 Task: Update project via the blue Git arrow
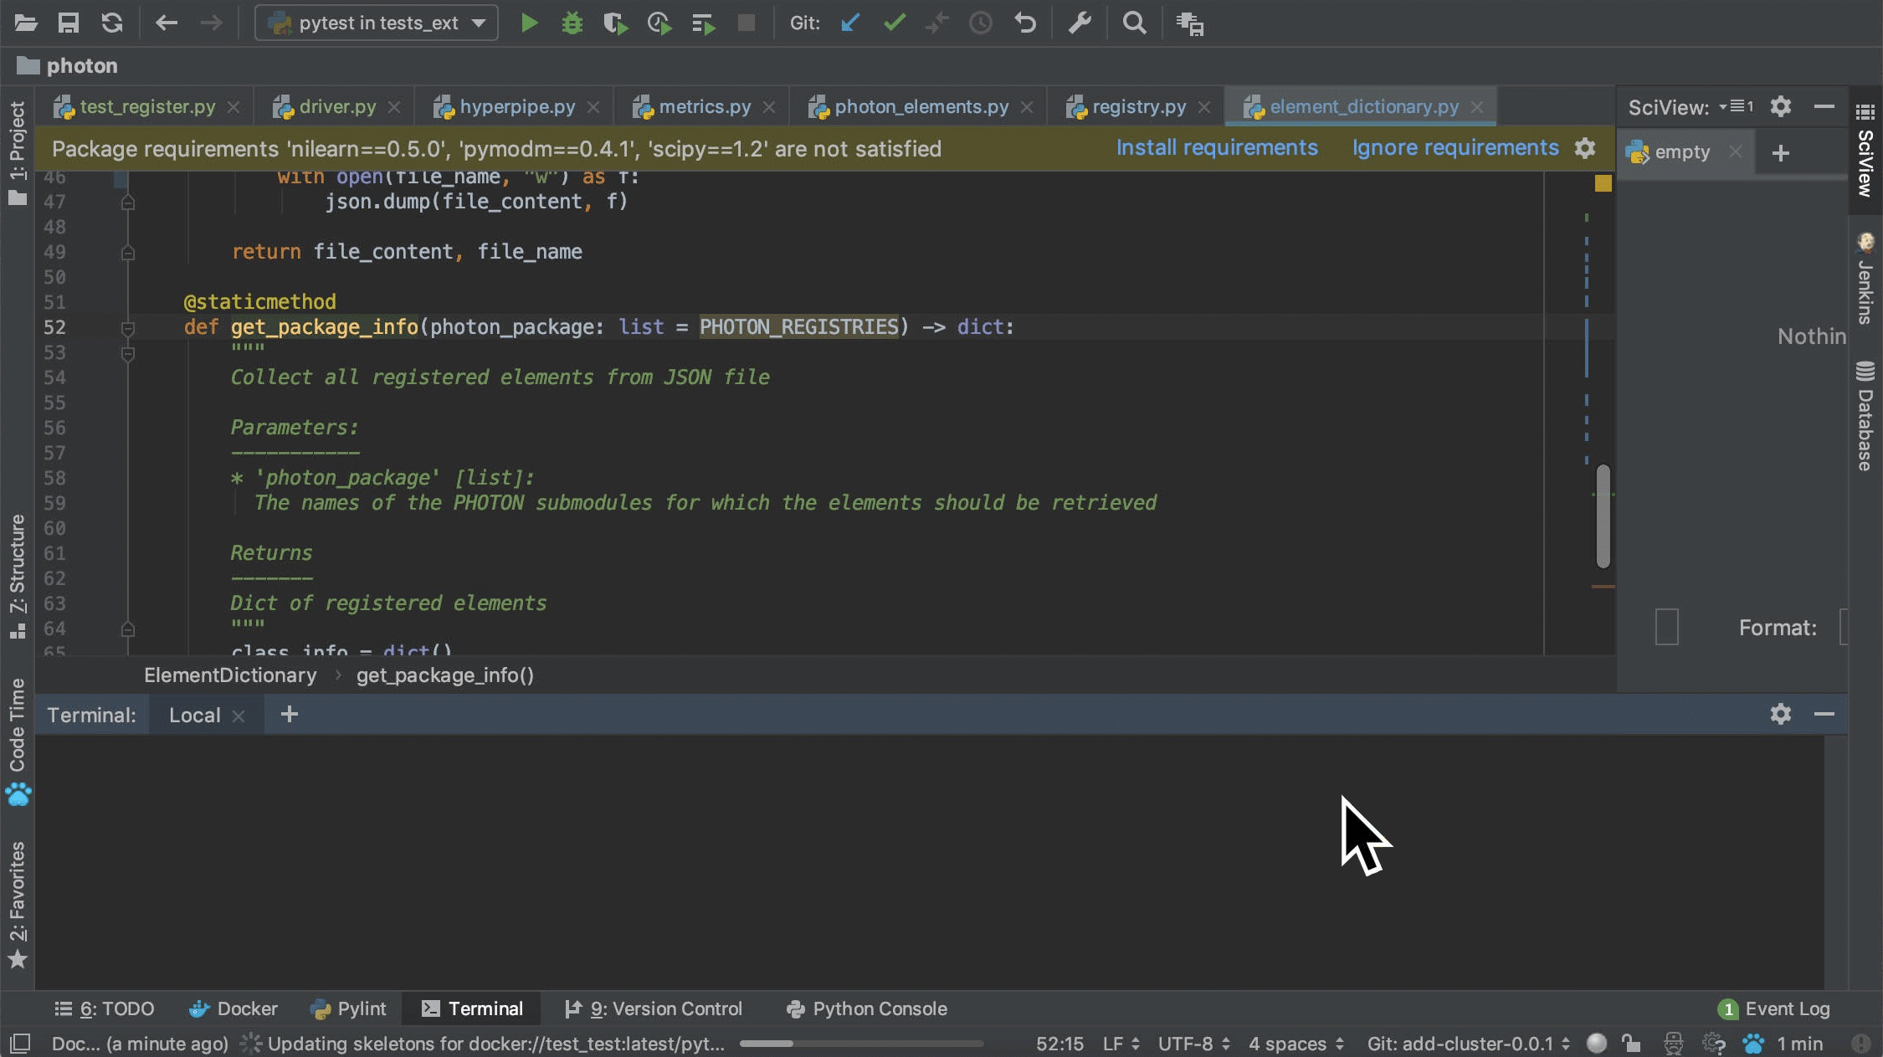point(850,23)
